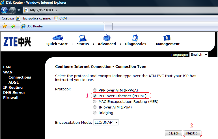Open the Language dropdown
This screenshot has height=139, width=218.
point(199,55)
